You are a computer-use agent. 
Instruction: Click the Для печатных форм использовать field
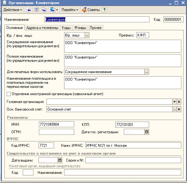coord(104,72)
